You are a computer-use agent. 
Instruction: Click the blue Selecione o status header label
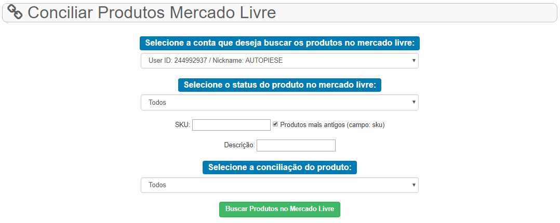(x=279, y=85)
